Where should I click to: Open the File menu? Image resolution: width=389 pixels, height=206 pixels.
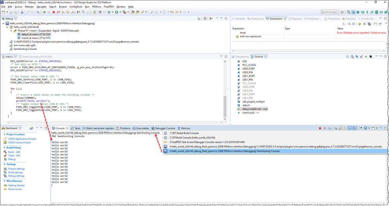point(3,7)
